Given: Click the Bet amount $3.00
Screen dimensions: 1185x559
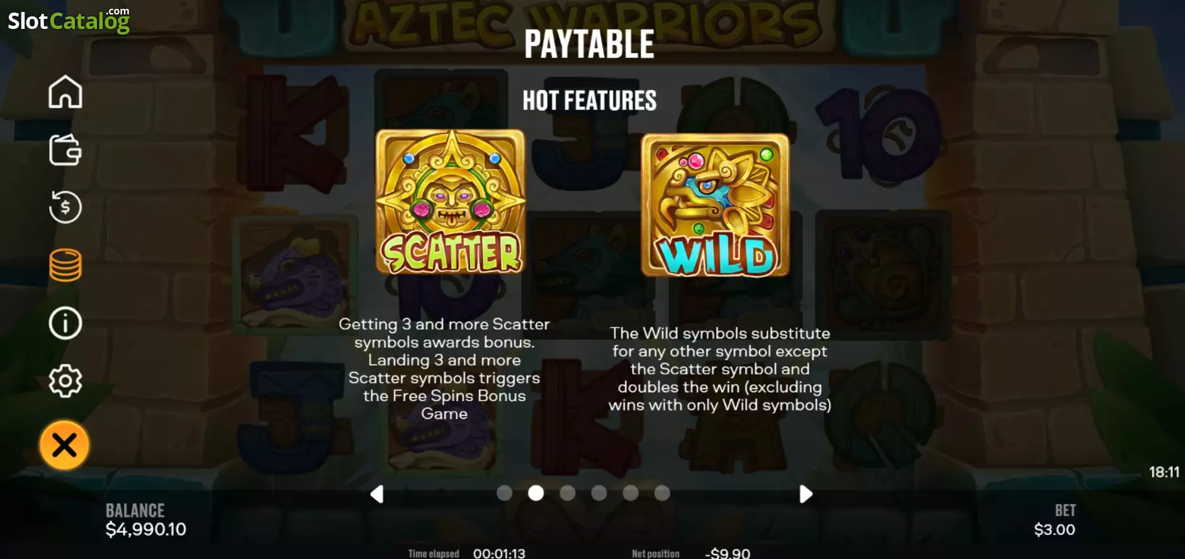Looking at the screenshot, I should (1054, 529).
